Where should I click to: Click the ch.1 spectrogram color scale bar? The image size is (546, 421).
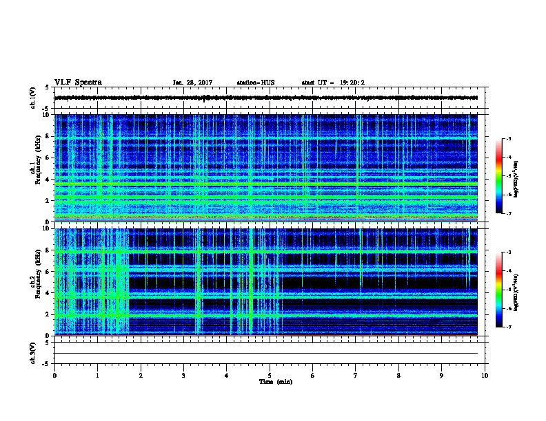[498, 176]
